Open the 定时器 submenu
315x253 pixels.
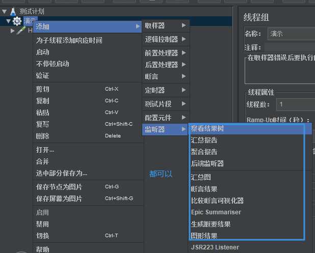click(166, 90)
